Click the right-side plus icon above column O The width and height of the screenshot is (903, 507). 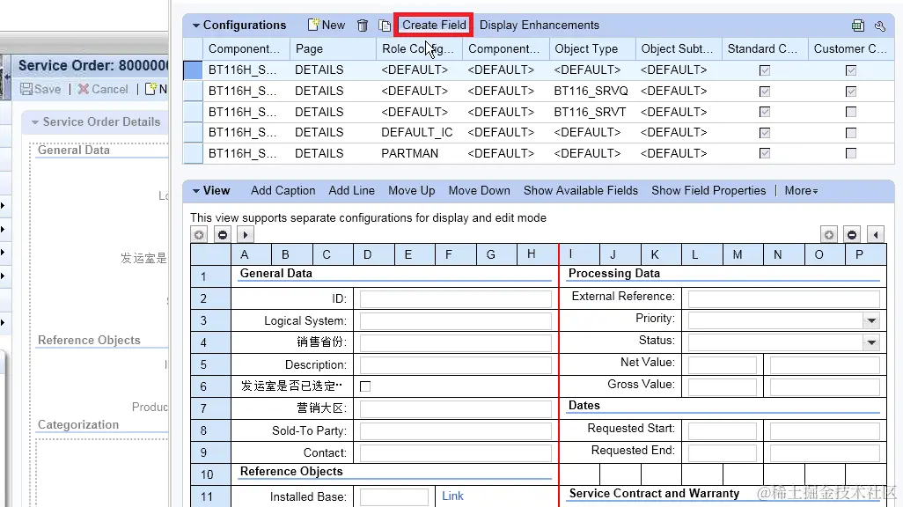829,235
